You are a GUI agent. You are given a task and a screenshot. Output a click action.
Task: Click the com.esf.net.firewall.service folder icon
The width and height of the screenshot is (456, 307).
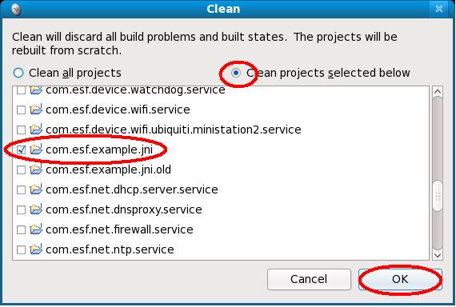click(x=36, y=229)
